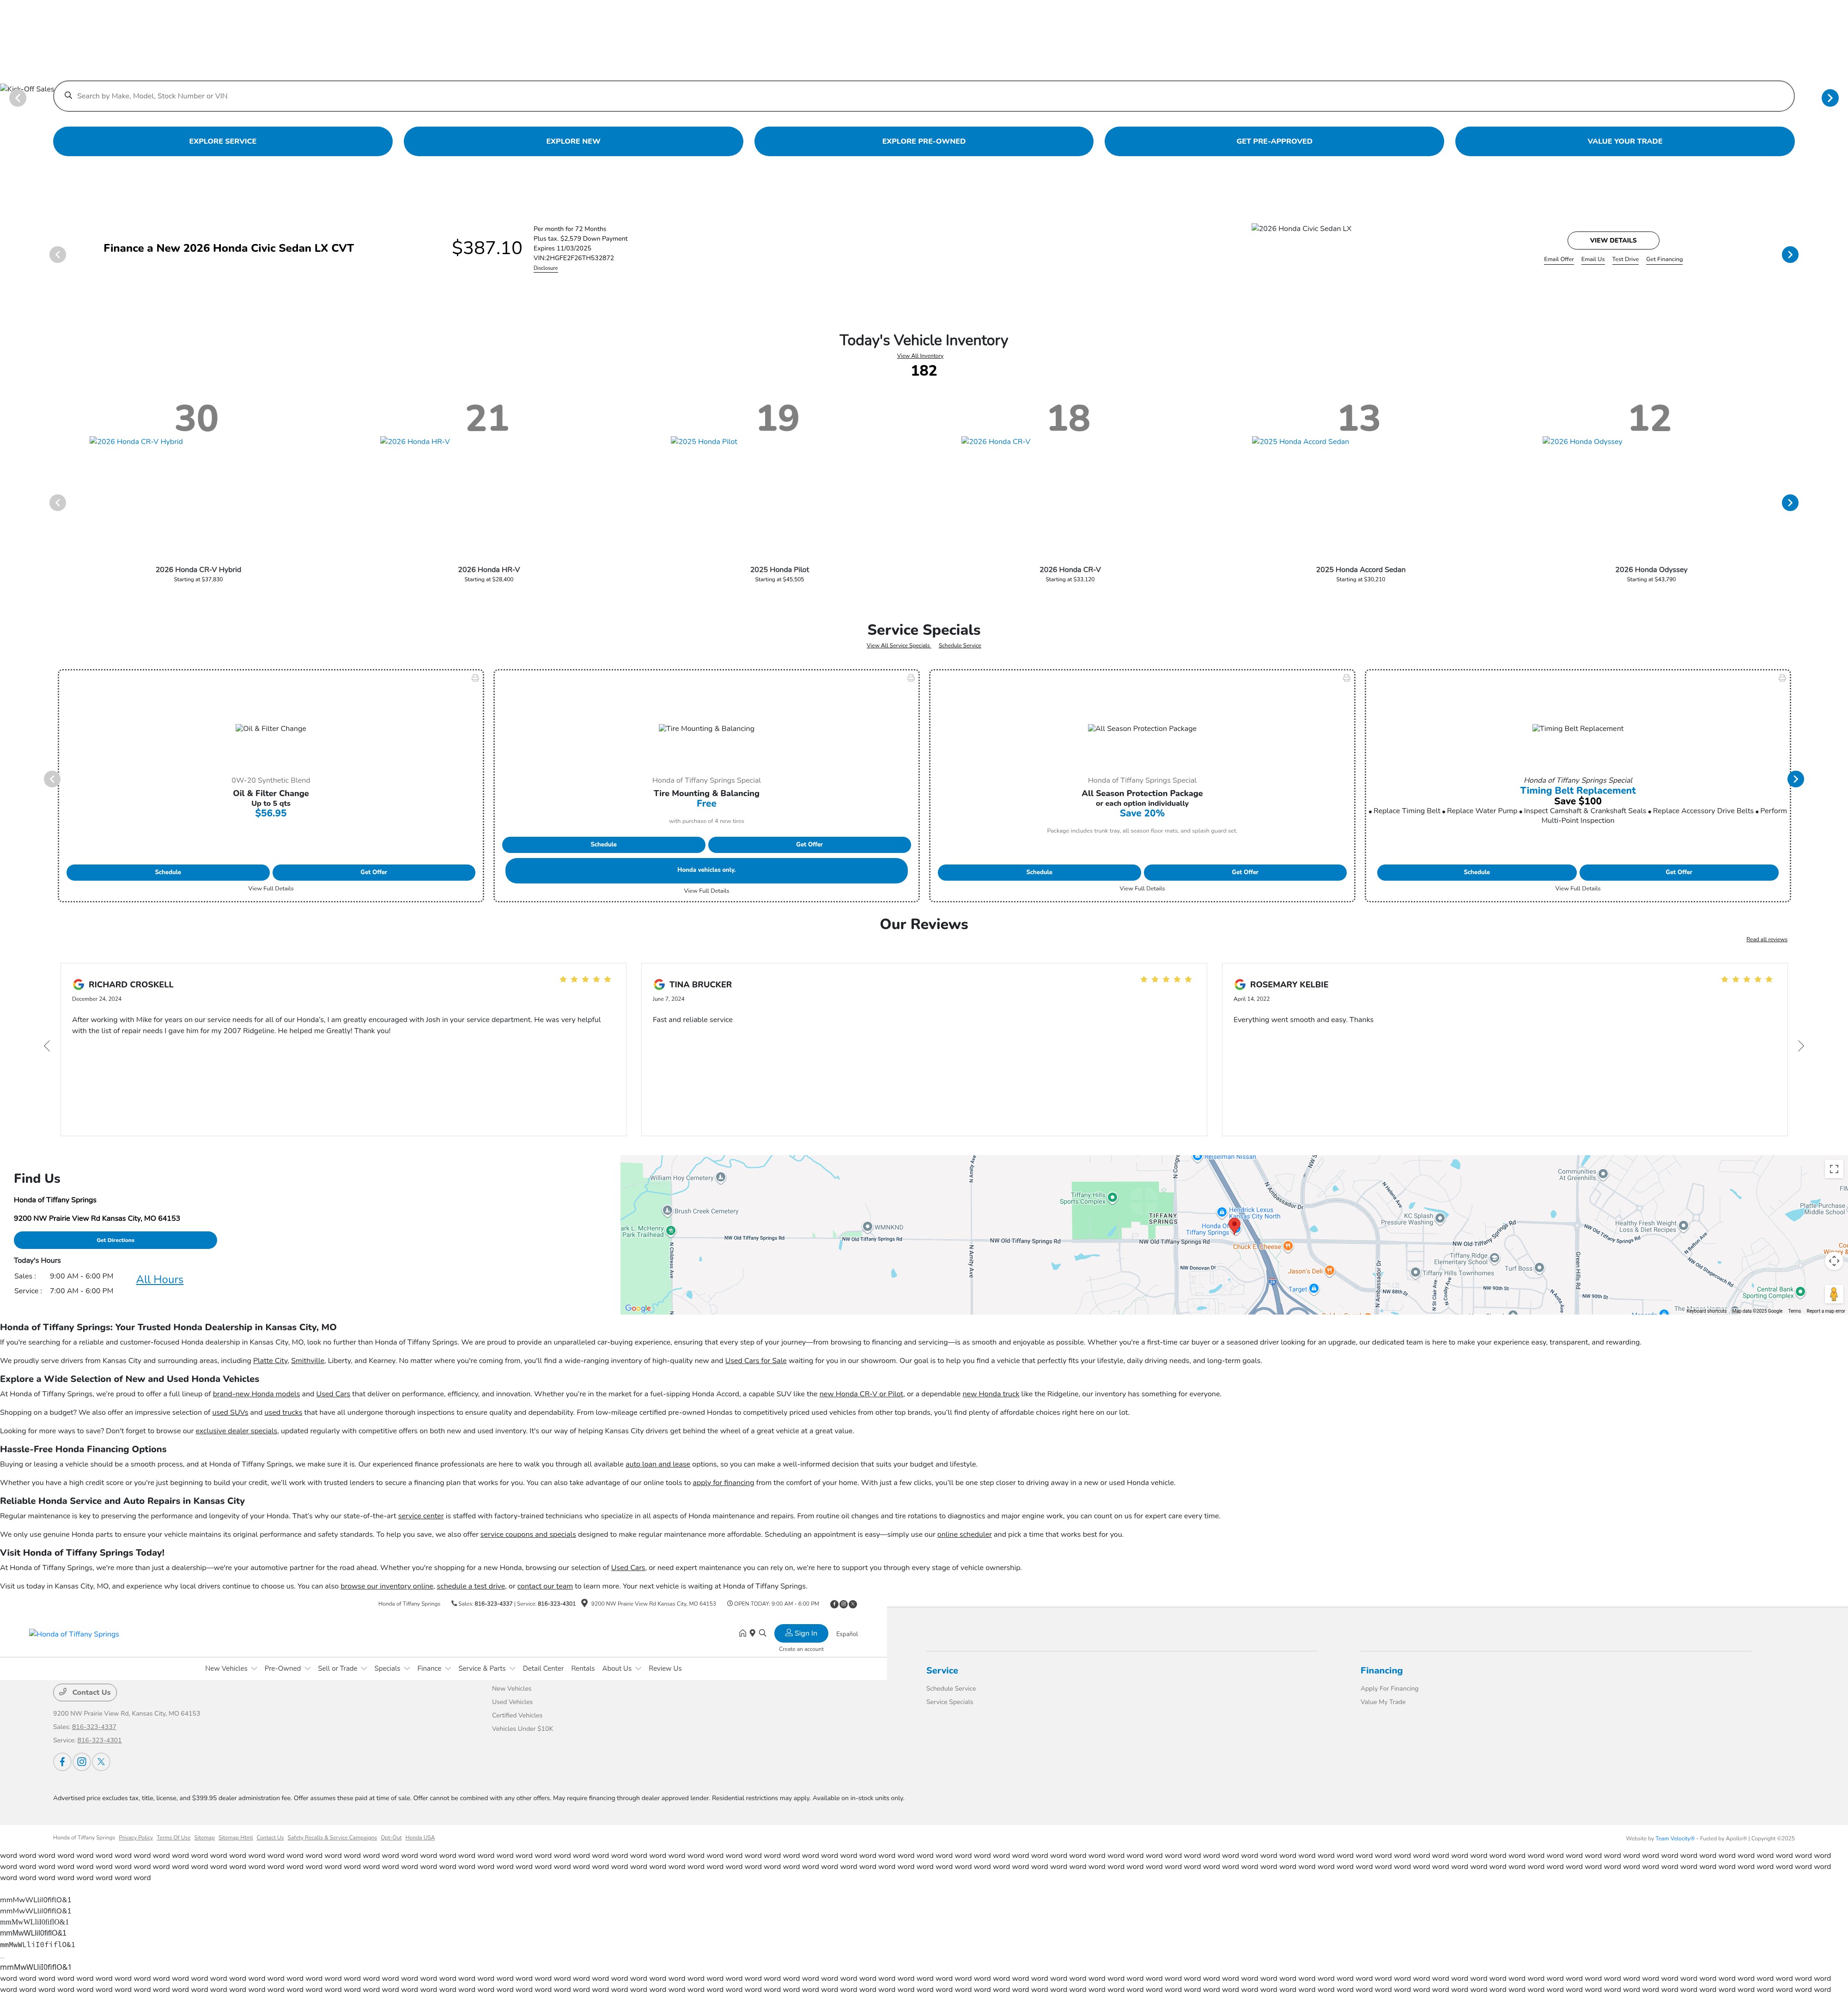Show previous Service Specials with the left arrow
The image size is (1848, 1997).
point(52,779)
